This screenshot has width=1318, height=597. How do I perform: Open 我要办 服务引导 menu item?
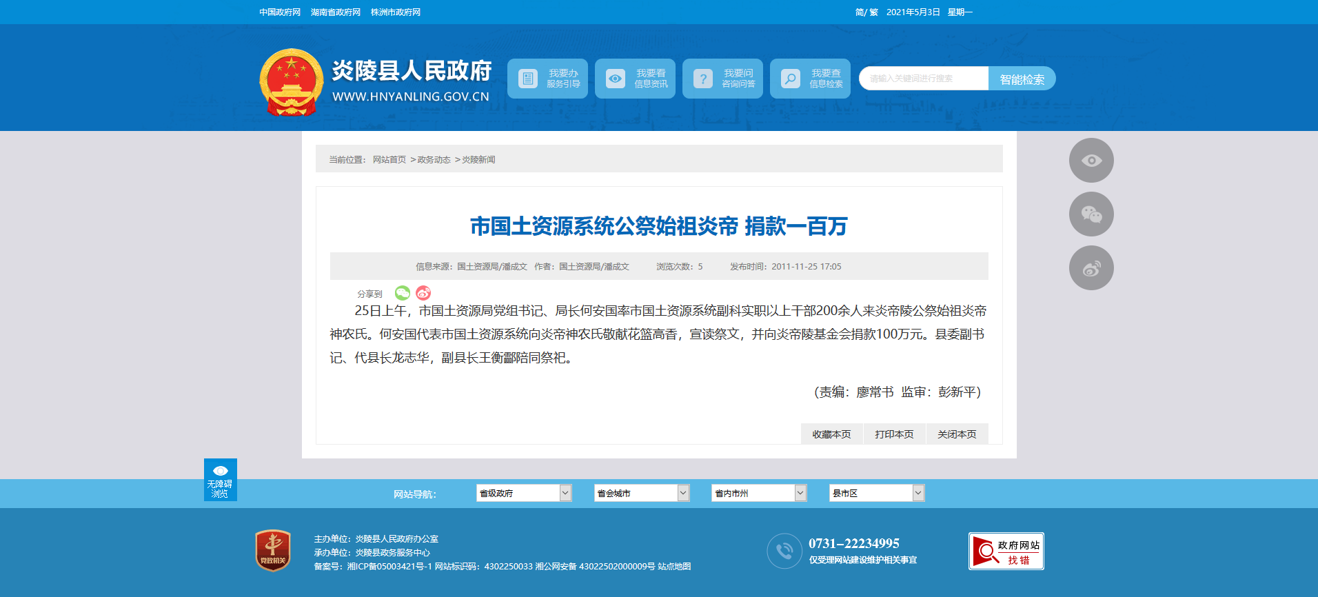pyautogui.click(x=548, y=79)
